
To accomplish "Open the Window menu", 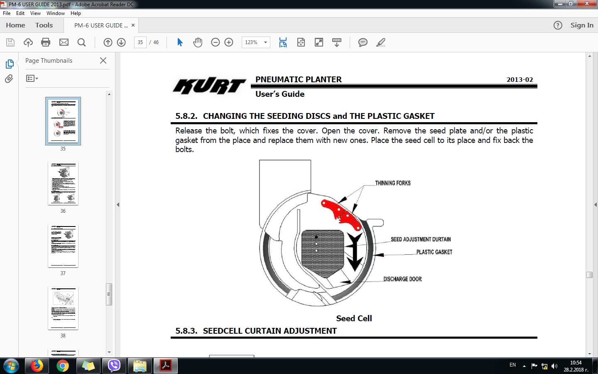I will click(56, 13).
